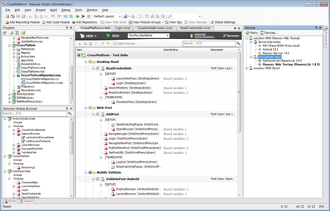This screenshot has width=330, height=211.
Task: Expand the emulator-5558 (Error) device node
Action: pyautogui.click(x=247, y=68)
